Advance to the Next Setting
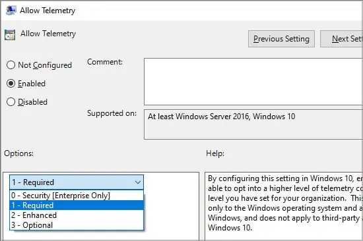 coord(341,39)
